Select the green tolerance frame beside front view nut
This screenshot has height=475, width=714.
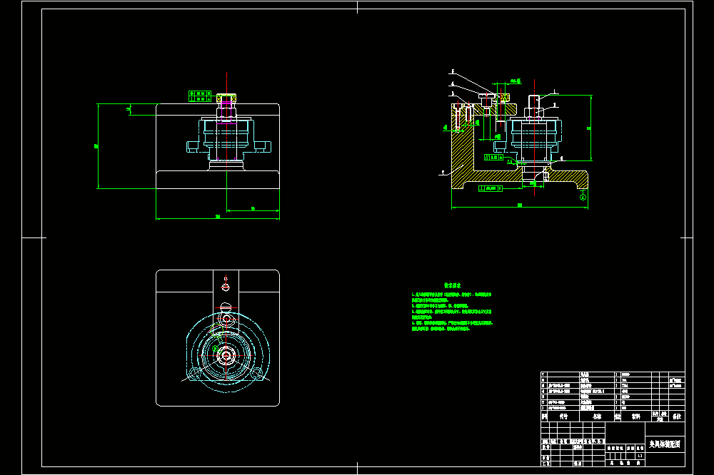(x=201, y=96)
